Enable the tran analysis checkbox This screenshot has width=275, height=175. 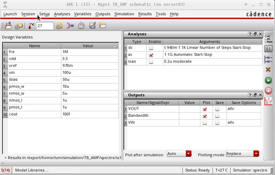[151, 61]
